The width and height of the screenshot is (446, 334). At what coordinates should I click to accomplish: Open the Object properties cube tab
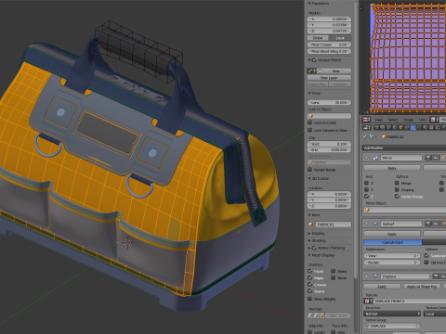[x=400, y=127]
